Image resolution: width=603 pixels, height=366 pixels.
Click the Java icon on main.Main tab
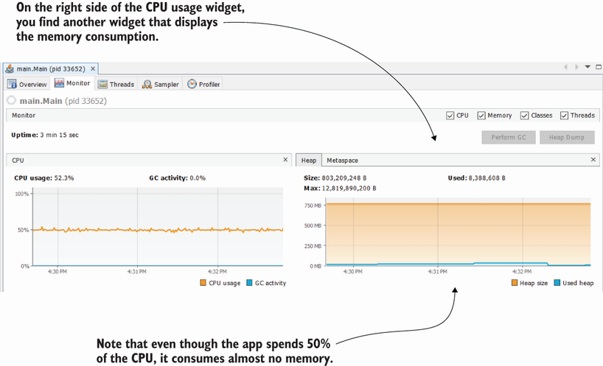pyautogui.click(x=10, y=68)
